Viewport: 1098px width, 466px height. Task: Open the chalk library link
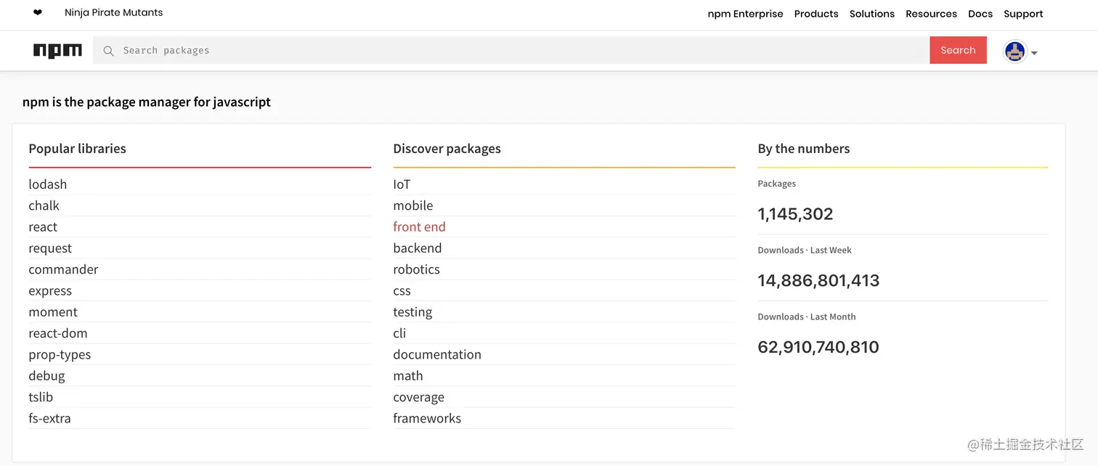pos(44,205)
